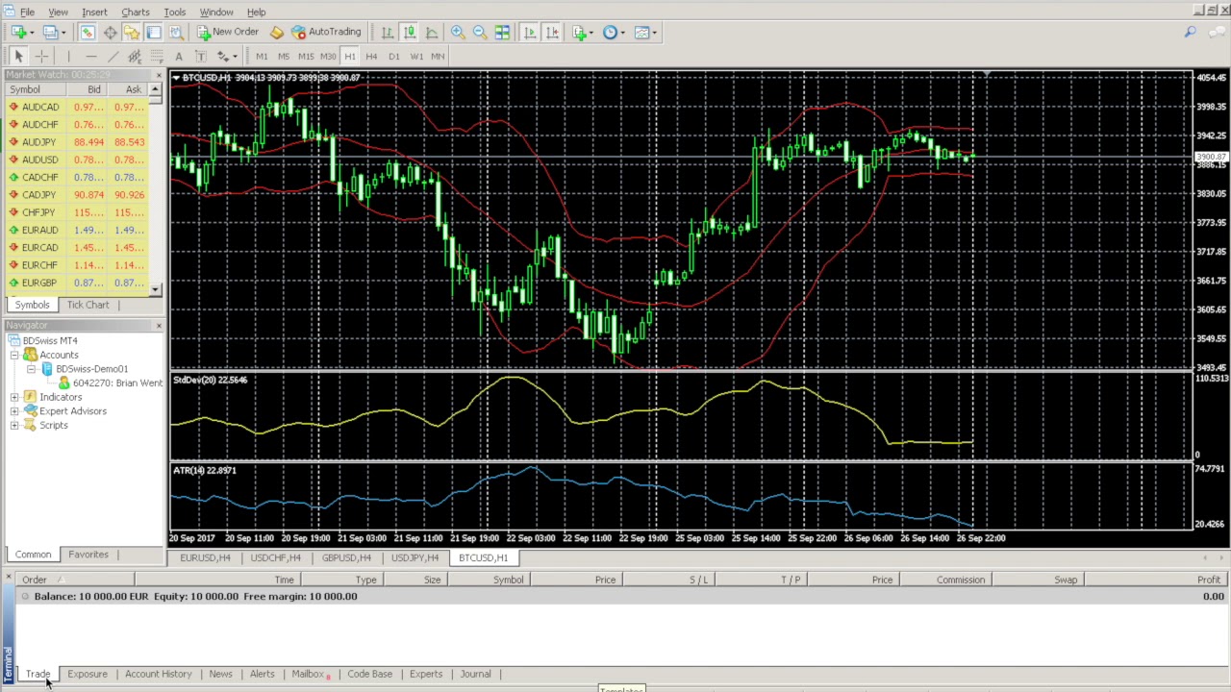Tile chart windows using the toolbar icon
The image size is (1231, 692).
pos(502,32)
